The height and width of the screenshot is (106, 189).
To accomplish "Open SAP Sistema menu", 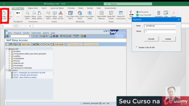I will (x=46, y=33).
